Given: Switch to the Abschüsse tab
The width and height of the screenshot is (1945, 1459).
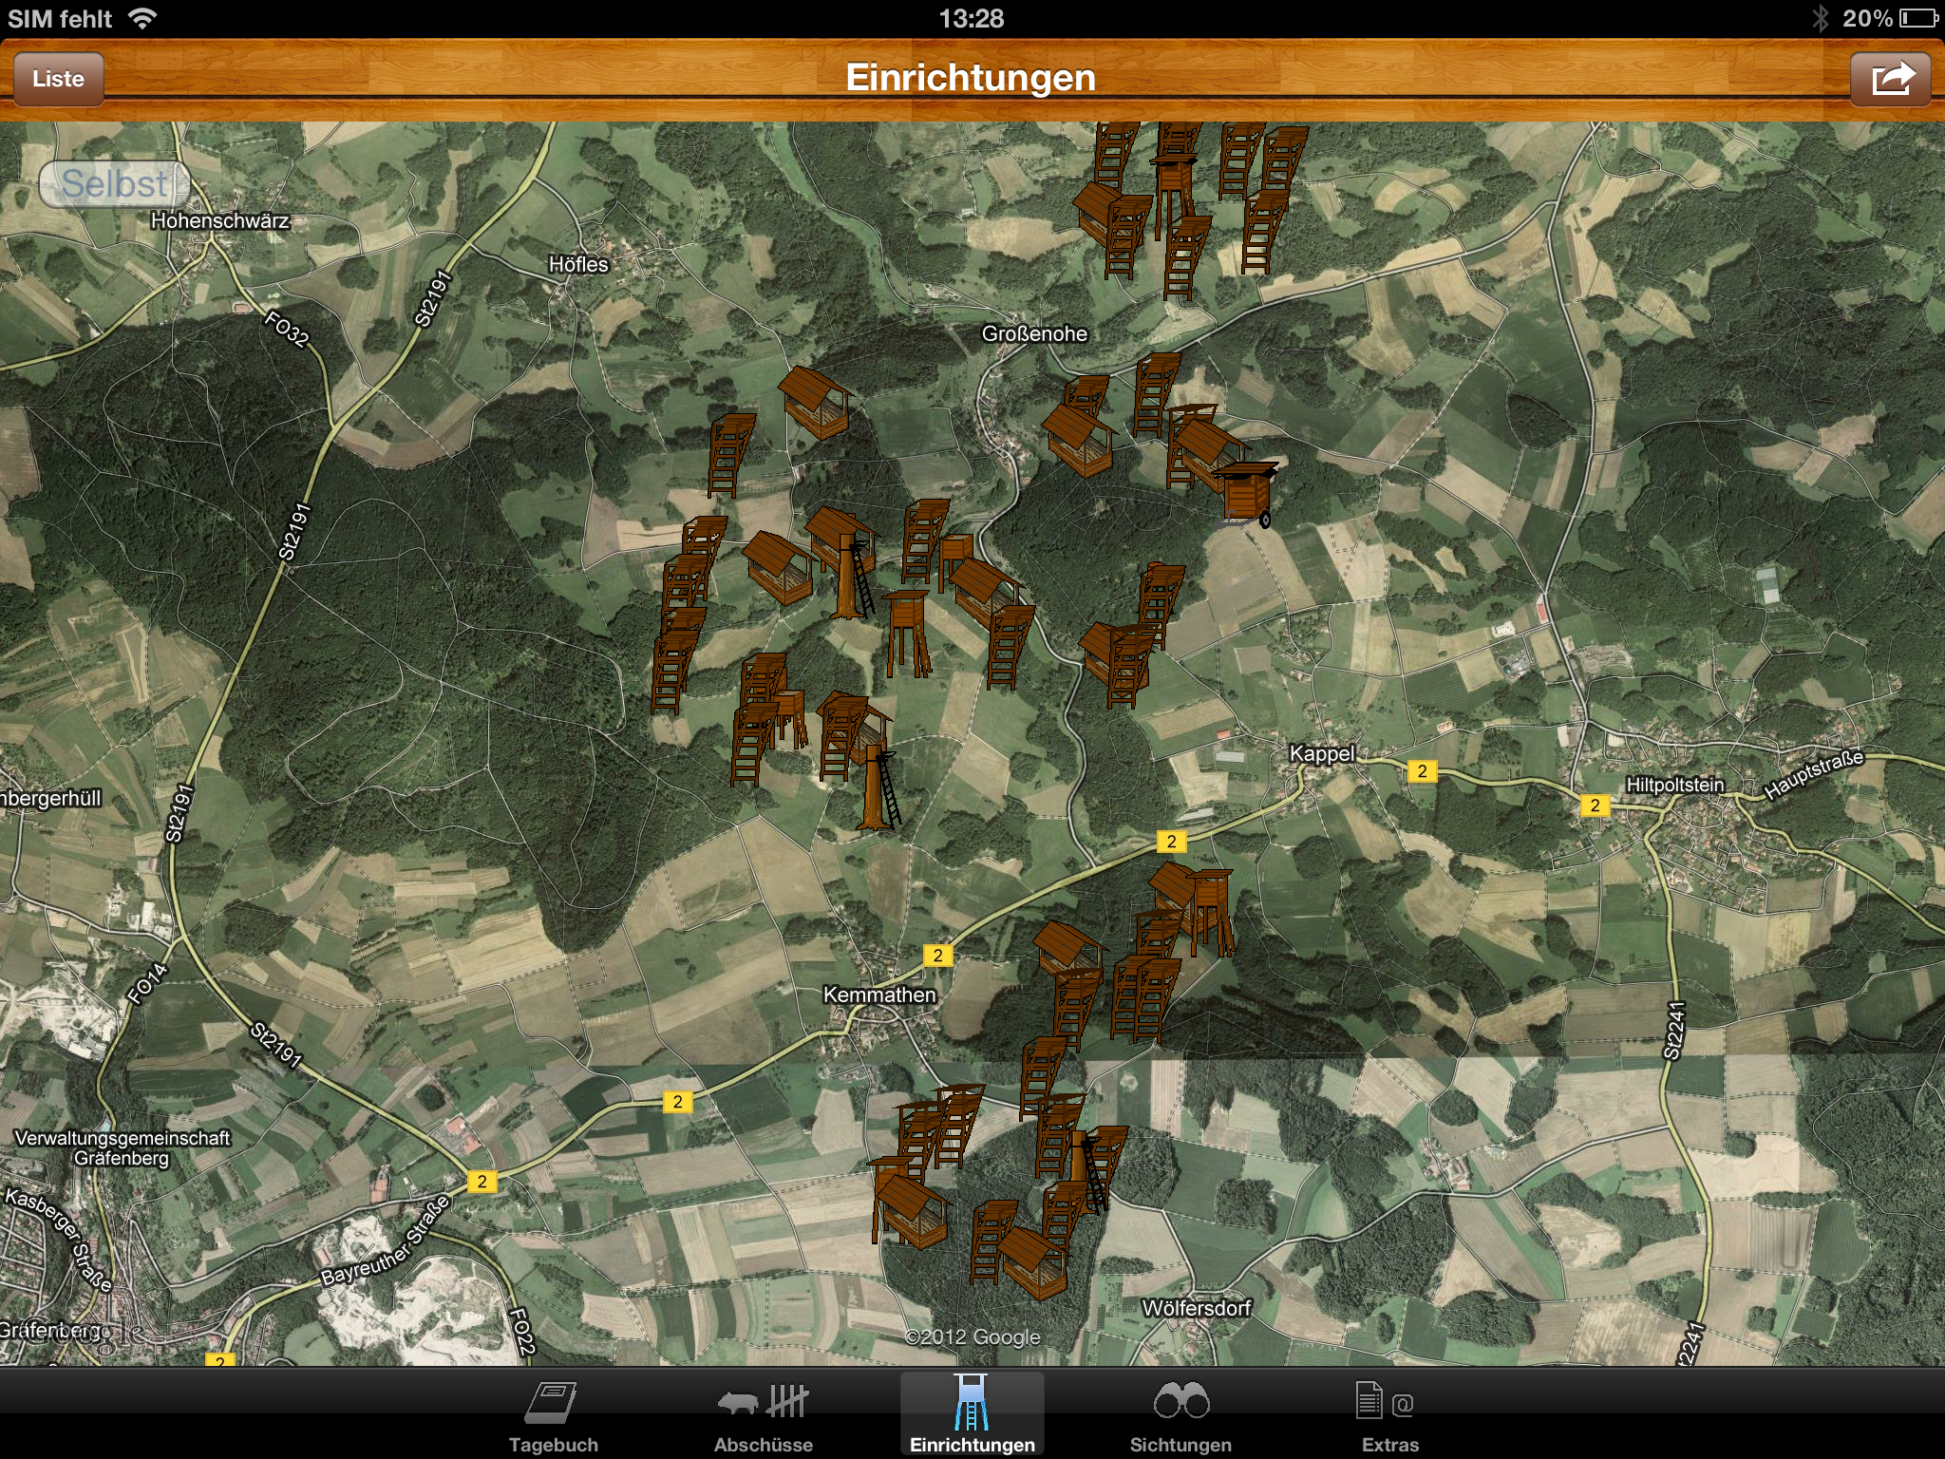Looking at the screenshot, I should (763, 1415).
